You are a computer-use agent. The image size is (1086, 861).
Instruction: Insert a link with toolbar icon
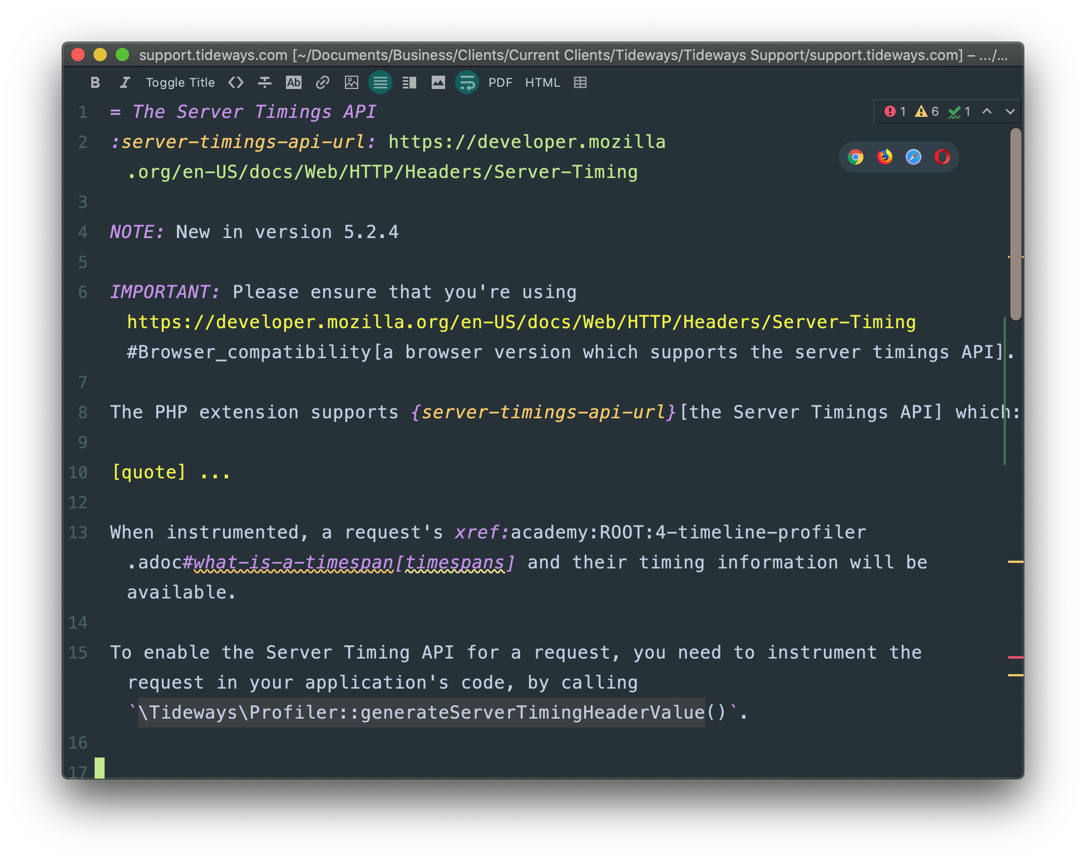323,82
